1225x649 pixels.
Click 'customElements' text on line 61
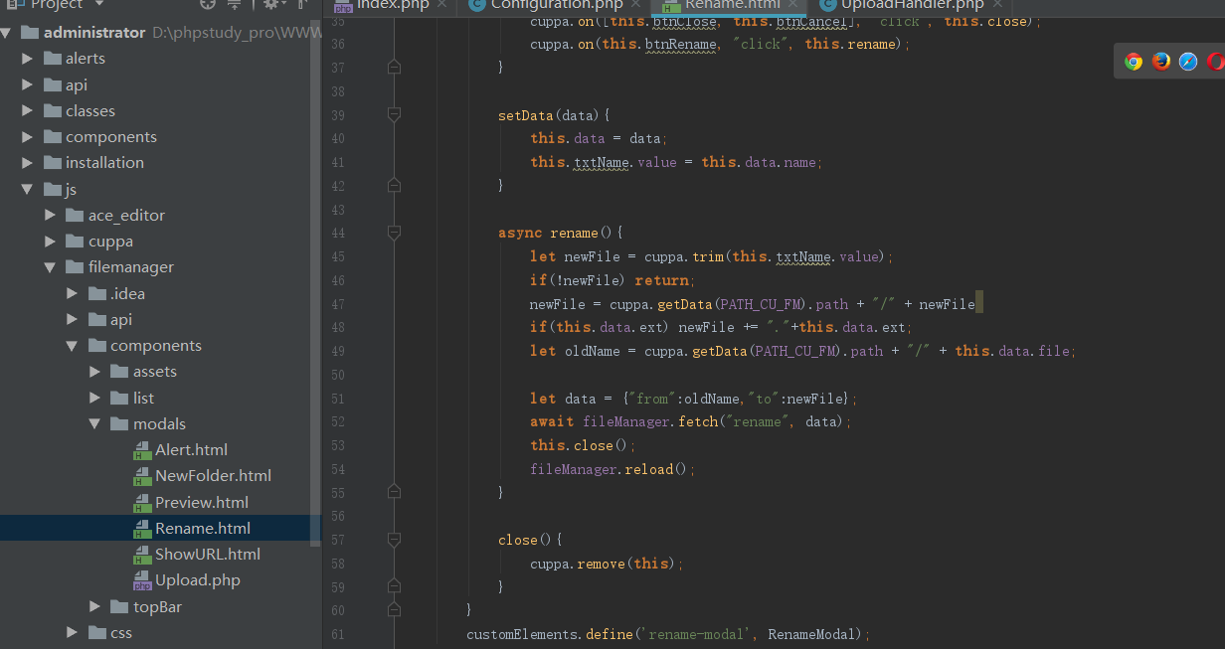pyautogui.click(x=524, y=634)
